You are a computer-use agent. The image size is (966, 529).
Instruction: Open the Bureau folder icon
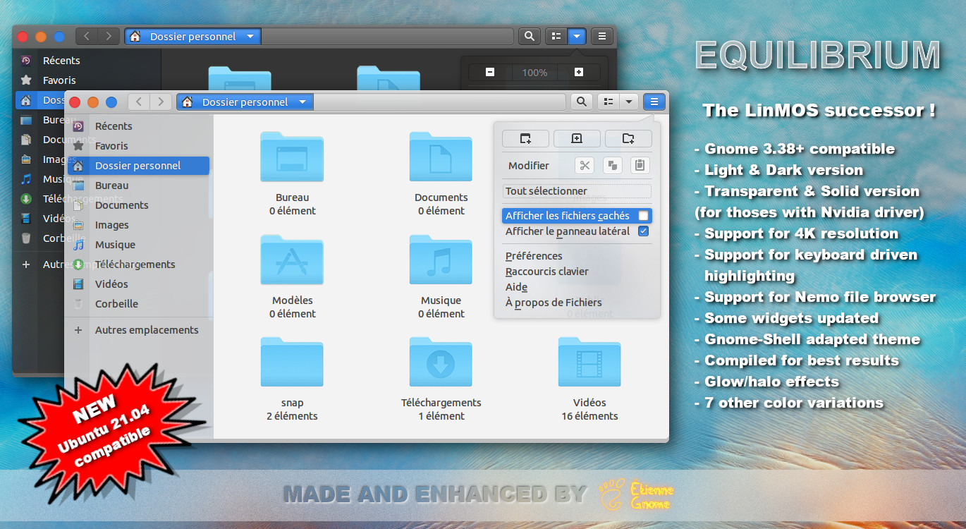292,157
